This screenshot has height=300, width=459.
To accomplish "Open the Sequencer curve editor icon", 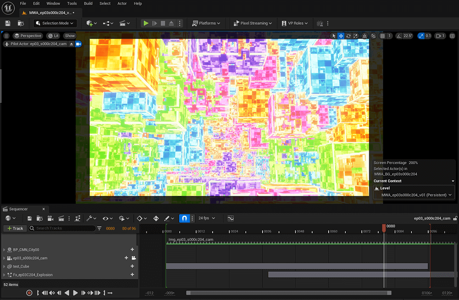I will tap(230, 218).
